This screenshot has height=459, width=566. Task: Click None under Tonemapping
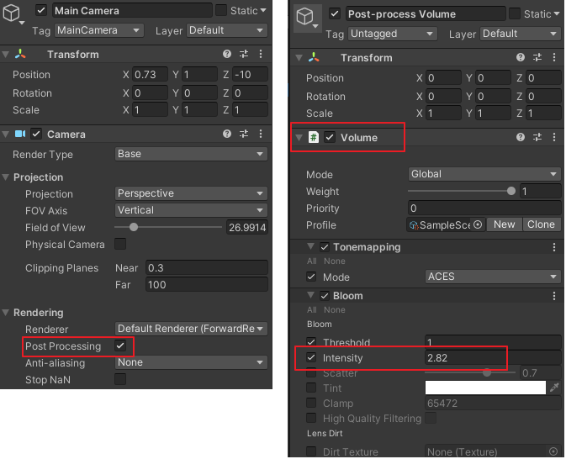tap(334, 261)
